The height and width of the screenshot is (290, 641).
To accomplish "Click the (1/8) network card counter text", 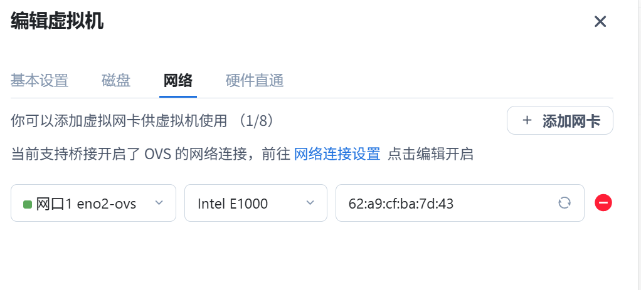I will (257, 121).
